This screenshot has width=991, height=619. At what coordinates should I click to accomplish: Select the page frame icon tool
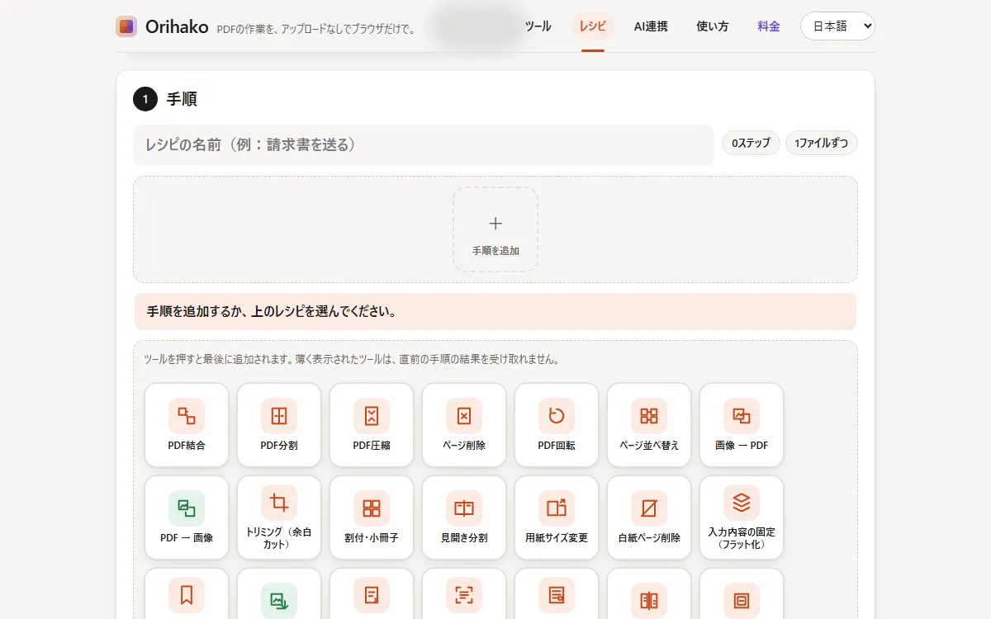point(742,594)
